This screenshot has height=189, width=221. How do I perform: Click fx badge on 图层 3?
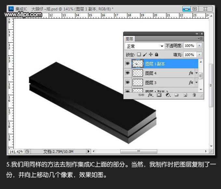(x=191, y=82)
